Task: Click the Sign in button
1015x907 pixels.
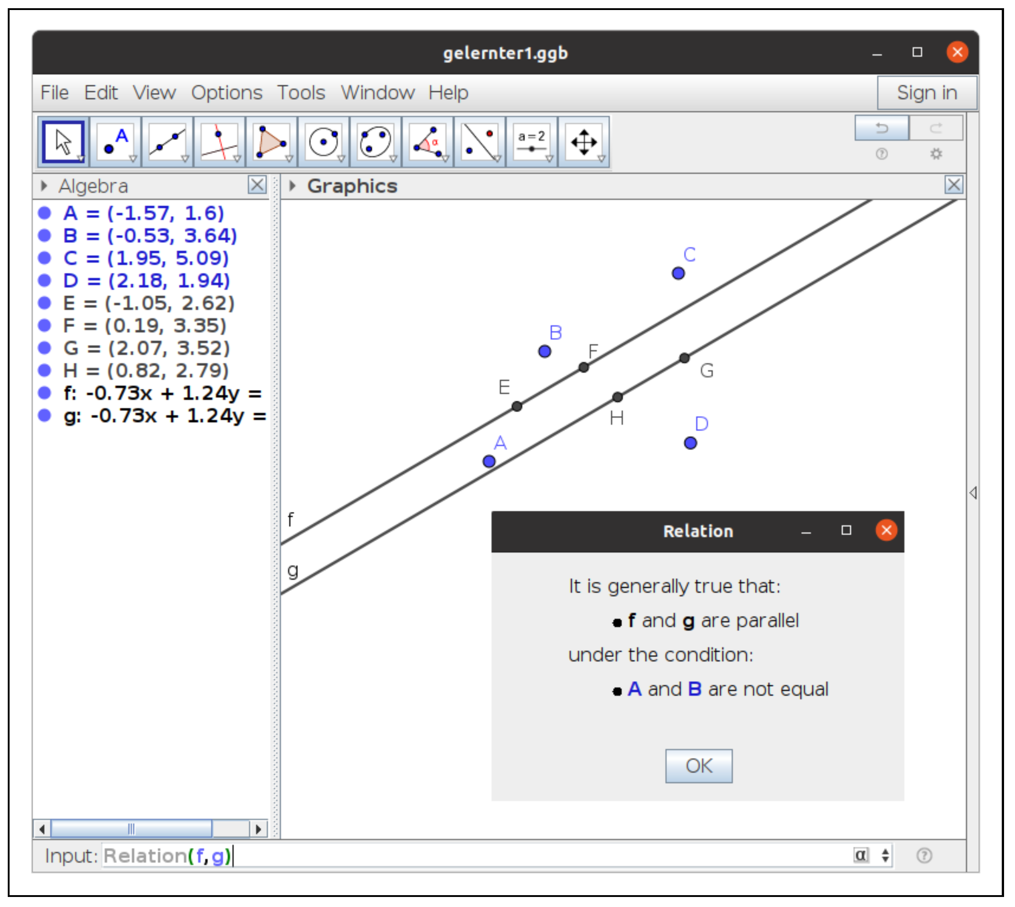Action: [927, 93]
